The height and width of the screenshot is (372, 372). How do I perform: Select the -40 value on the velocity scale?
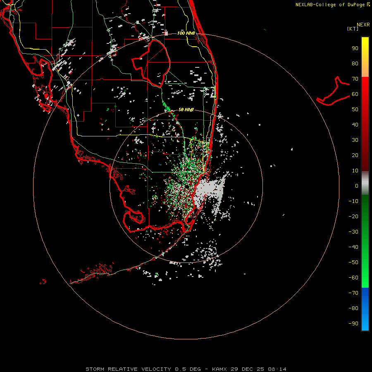(353, 247)
